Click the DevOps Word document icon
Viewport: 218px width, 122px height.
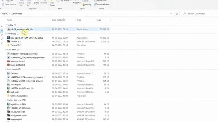(8, 73)
